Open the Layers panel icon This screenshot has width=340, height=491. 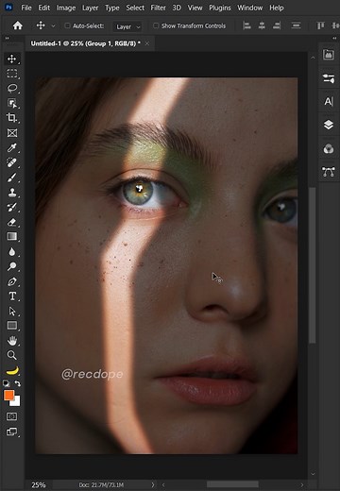click(329, 125)
